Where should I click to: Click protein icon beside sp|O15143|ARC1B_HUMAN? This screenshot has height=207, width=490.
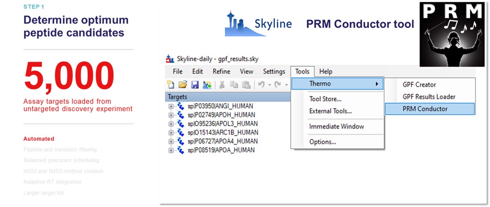pos(181,132)
